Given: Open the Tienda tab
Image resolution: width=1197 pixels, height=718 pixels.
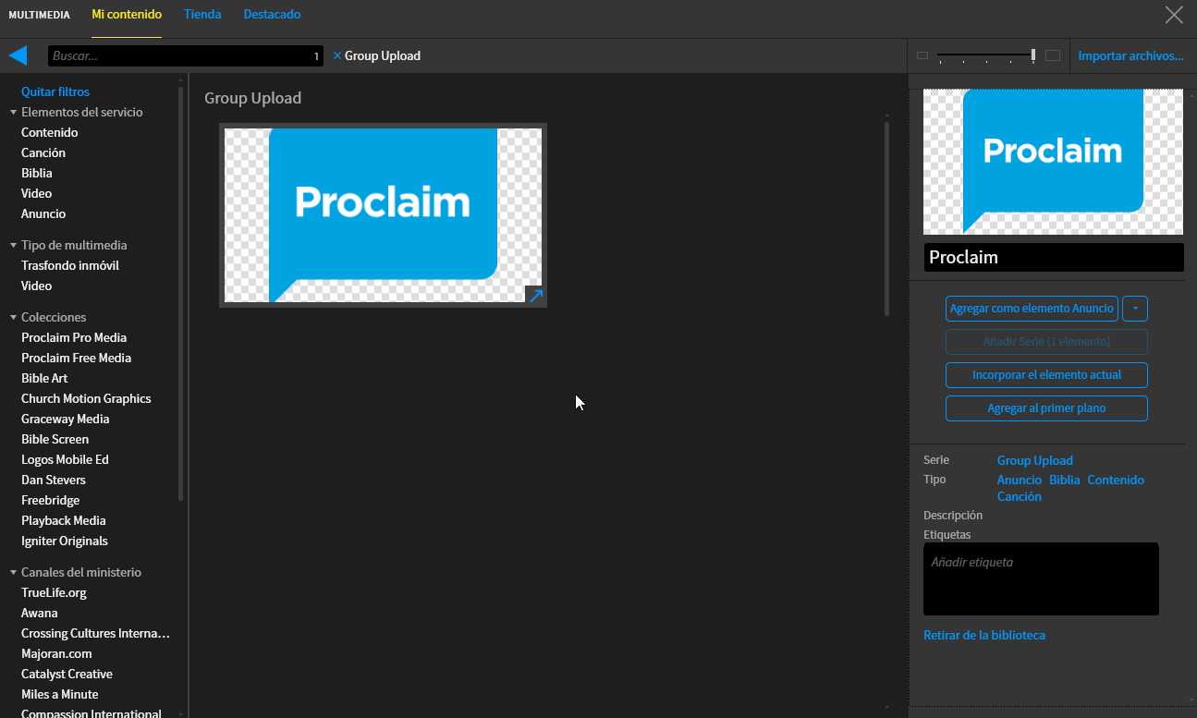Looking at the screenshot, I should pos(202,14).
